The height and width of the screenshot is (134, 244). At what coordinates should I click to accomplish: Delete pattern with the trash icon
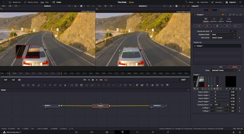point(240,89)
